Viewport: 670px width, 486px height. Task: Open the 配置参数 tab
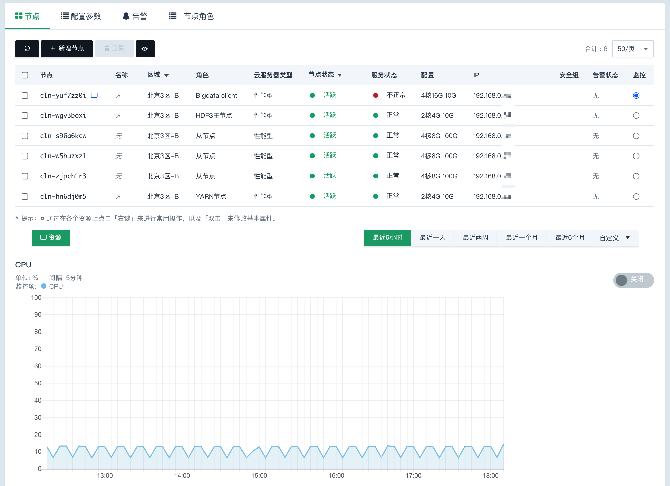pos(81,16)
